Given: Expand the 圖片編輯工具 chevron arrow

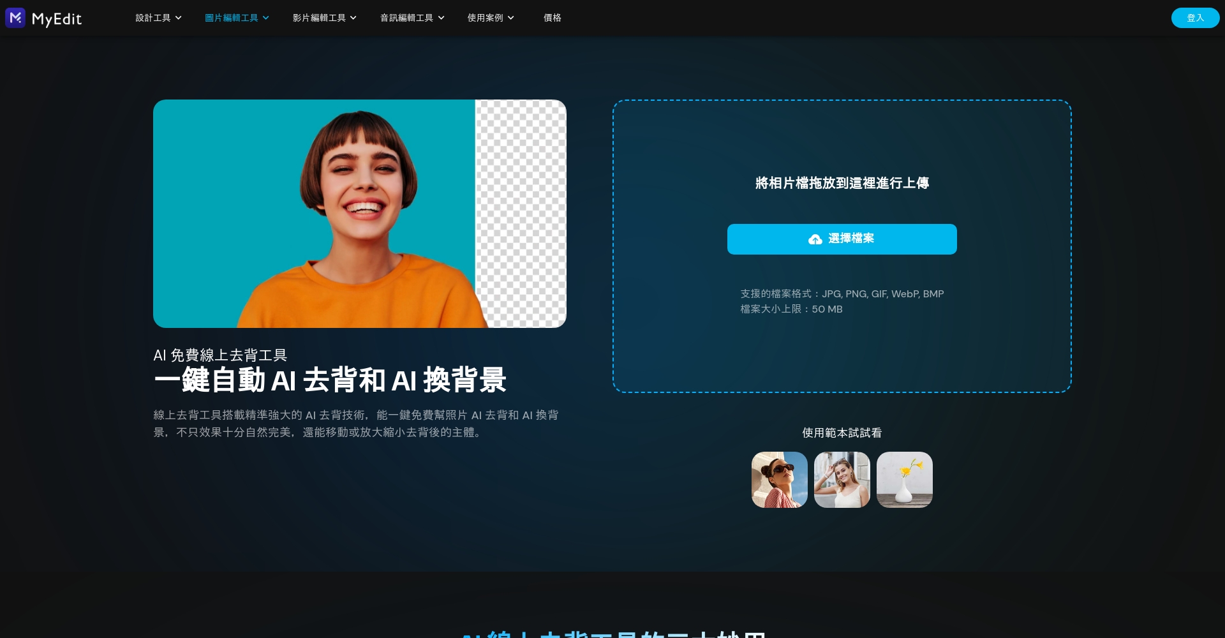Looking at the screenshot, I should click(266, 18).
